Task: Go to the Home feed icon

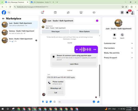Action: (x=43, y=12)
